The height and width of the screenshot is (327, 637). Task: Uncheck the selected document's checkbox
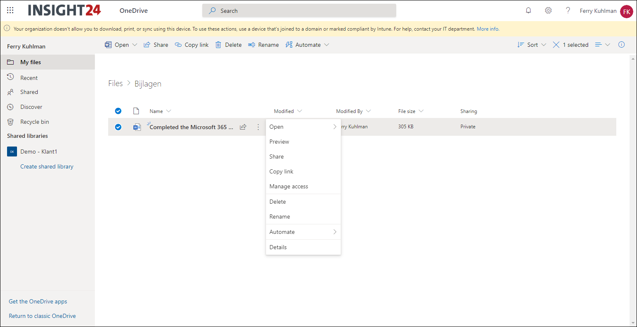click(x=118, y=127)
